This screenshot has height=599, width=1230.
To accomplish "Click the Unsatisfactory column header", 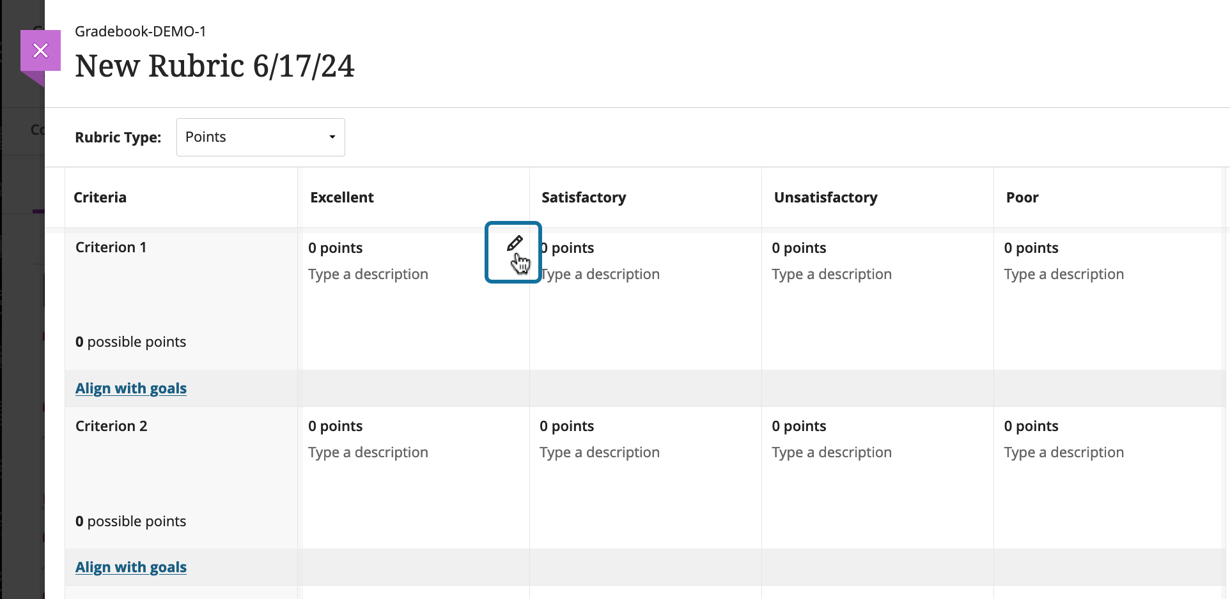I will 825,198.
